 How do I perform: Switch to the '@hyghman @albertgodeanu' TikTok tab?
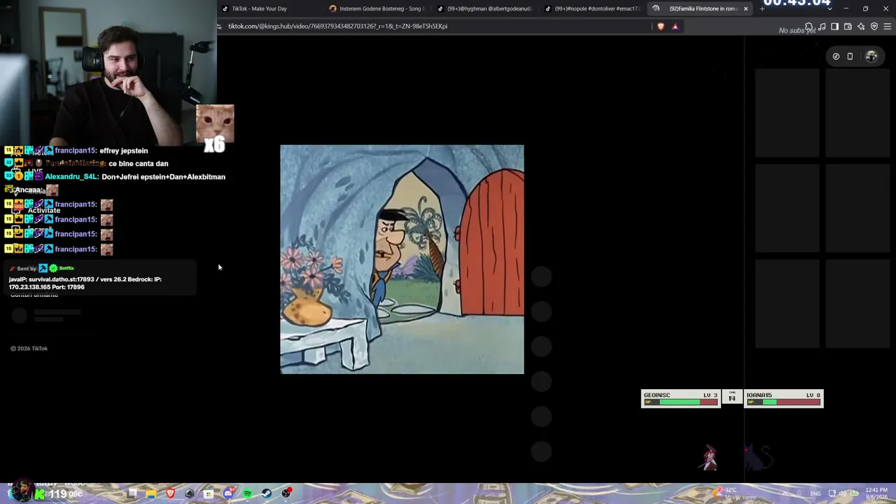(484, 8)
